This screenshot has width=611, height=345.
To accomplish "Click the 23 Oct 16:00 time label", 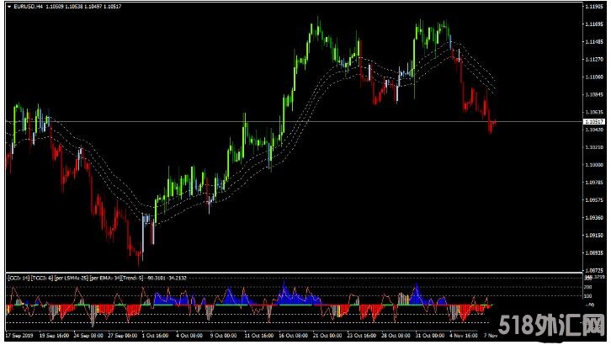I will coord(362,335).
